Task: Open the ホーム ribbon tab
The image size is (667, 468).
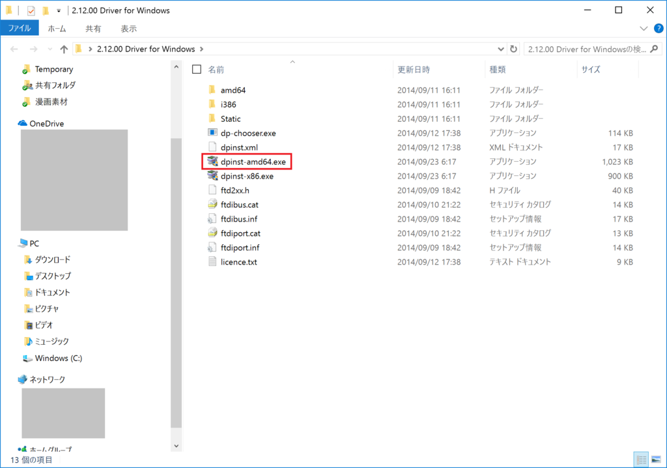Action: pos(57,29)
